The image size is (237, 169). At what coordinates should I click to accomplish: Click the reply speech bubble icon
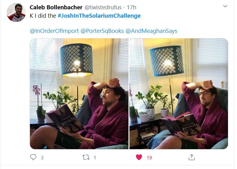(x=33, y=157)
